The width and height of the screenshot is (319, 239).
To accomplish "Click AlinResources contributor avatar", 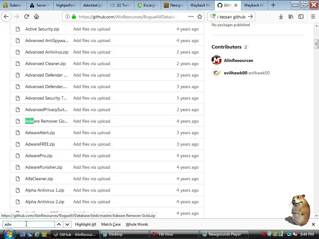I will click(217, 60).
